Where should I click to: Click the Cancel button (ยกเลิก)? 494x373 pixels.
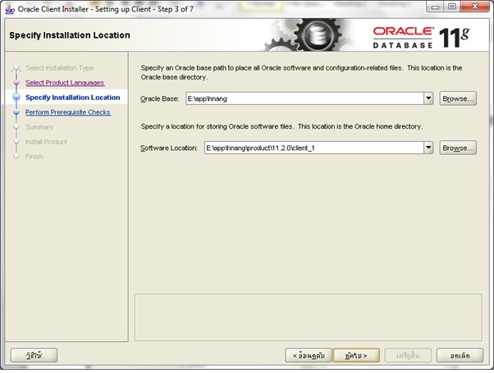coord(460,355)
